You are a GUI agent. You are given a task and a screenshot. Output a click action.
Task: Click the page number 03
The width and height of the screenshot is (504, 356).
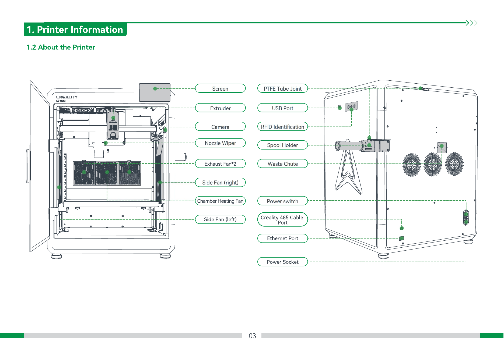pyautogui.click(x=252, y=336)
